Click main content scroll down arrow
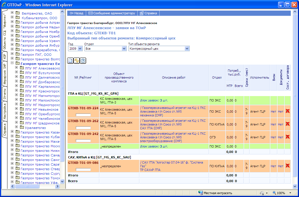Viewport: 299px width, 197px height. (295, 186)
